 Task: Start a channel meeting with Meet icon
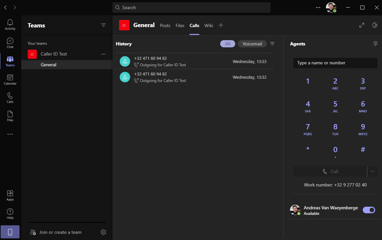375,25
